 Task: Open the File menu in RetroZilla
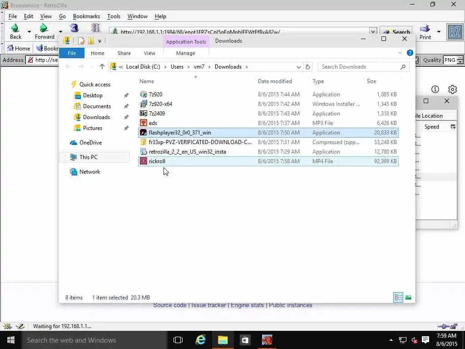coord(13,16)
